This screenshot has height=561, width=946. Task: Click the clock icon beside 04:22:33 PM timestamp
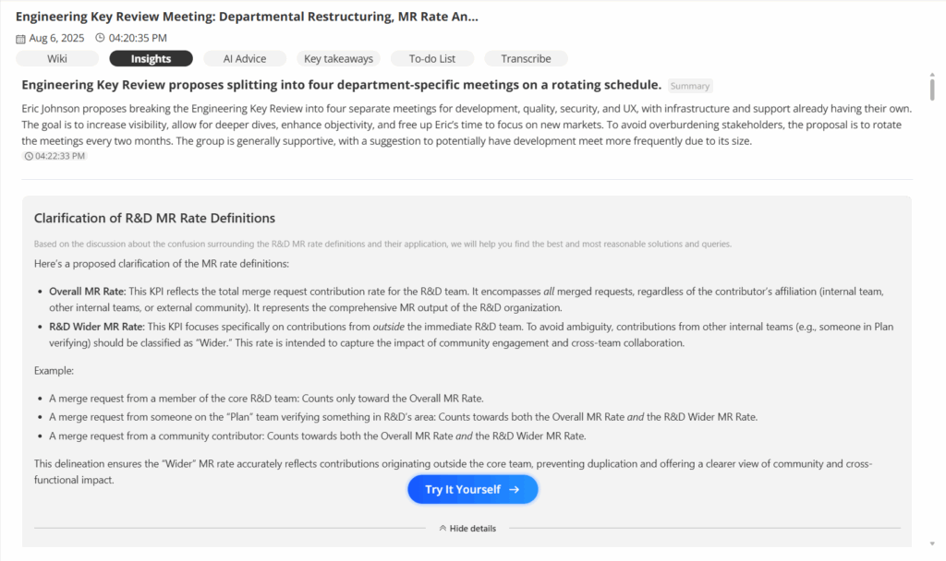click(29, 156)
